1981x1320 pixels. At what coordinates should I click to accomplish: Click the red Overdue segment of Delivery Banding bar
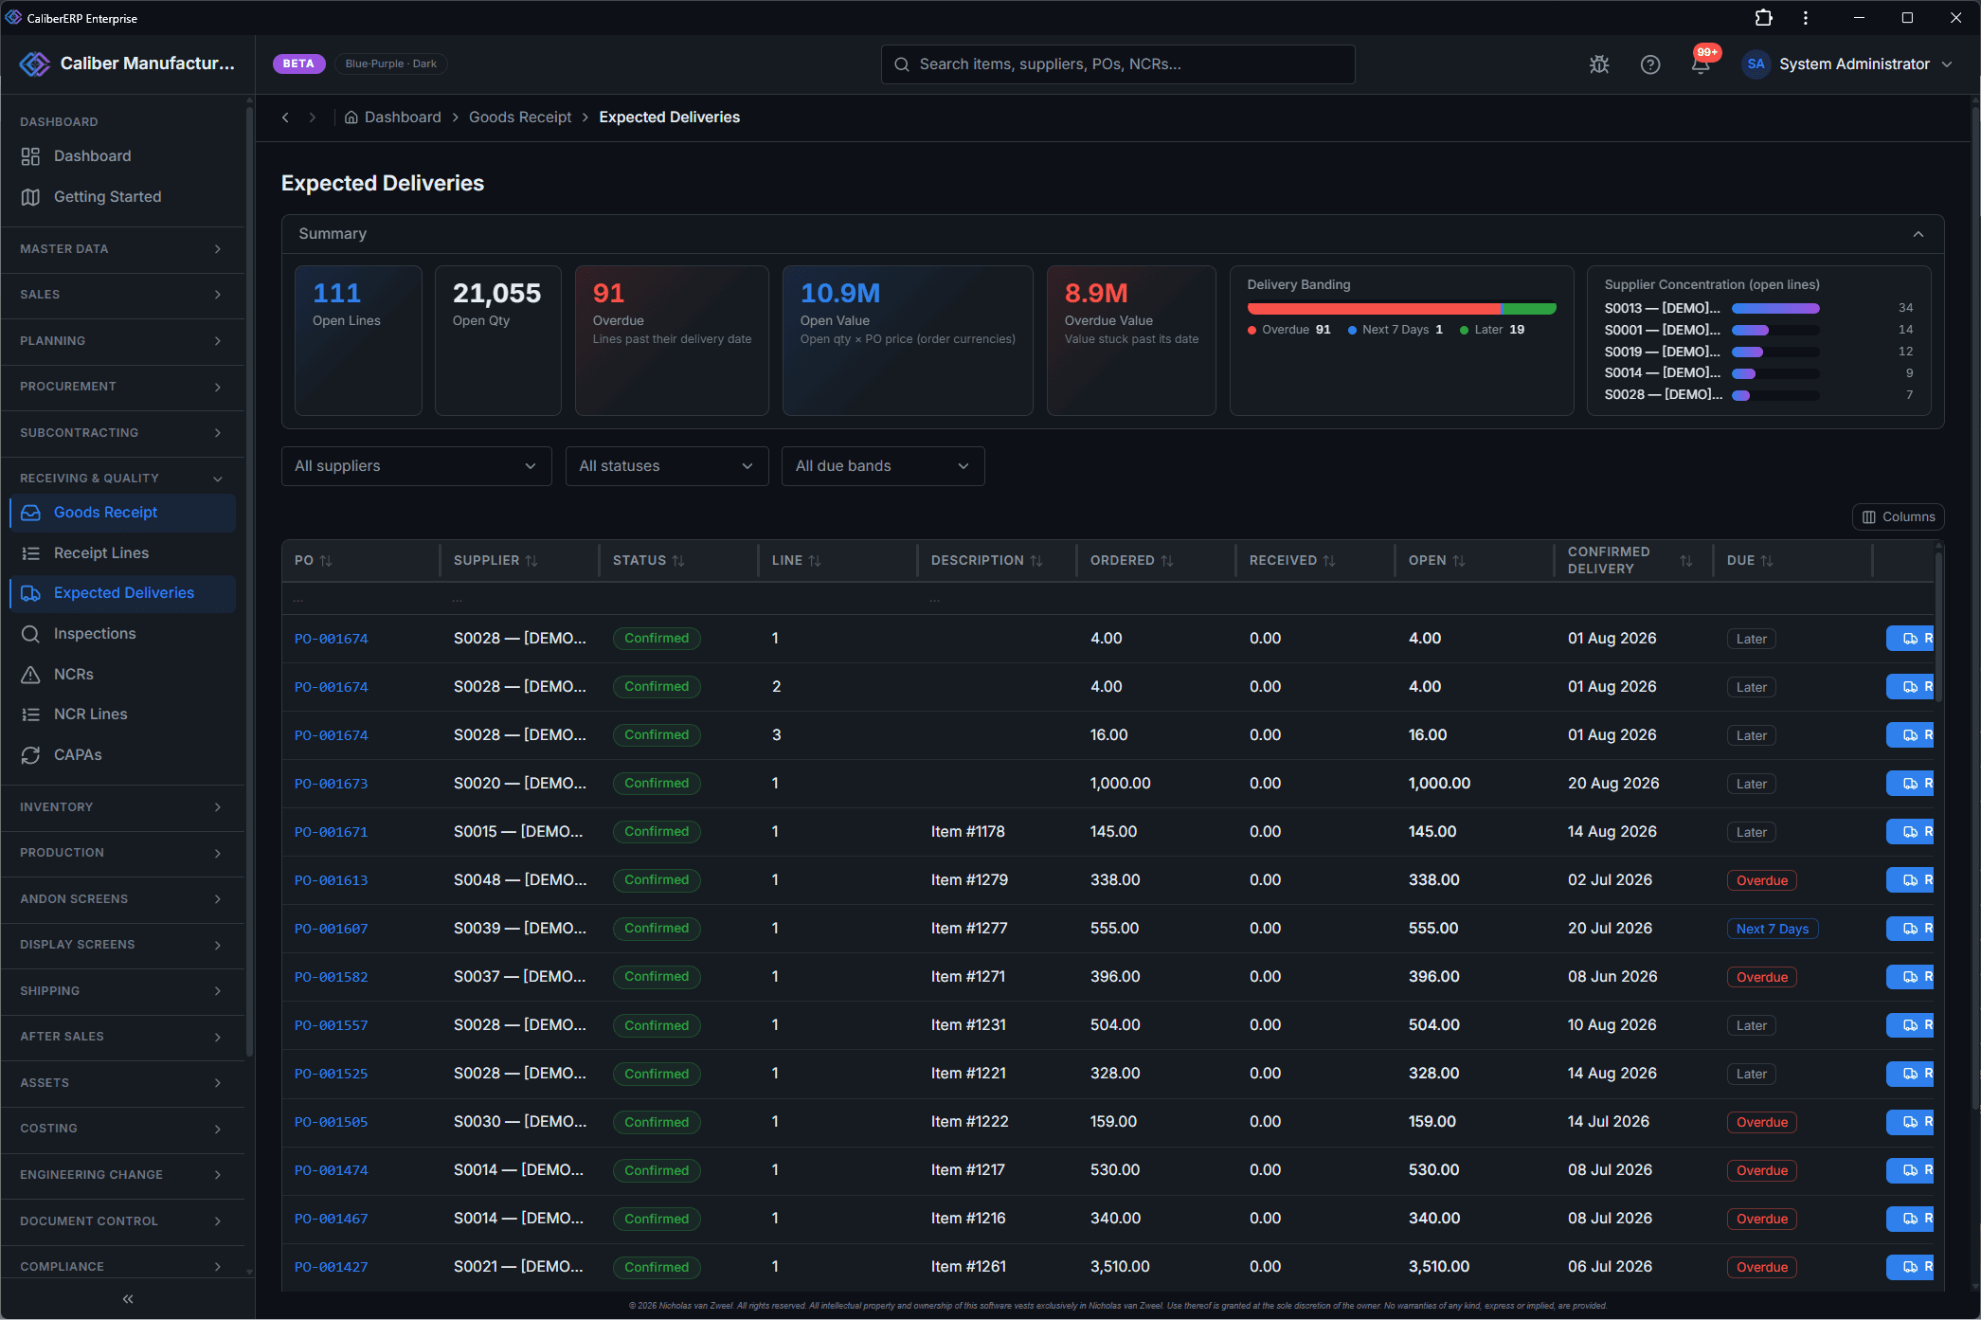(x=1374, y=309)
